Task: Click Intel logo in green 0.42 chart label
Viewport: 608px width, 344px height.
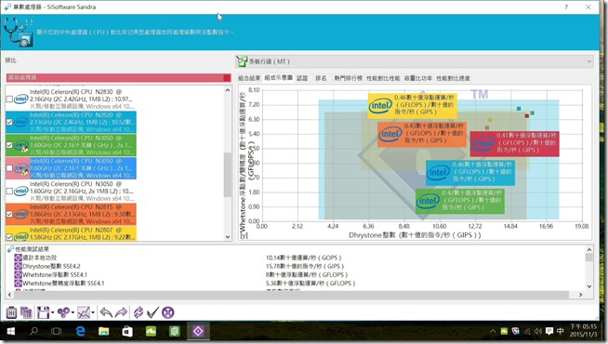Action: click(x=428, y=201)
